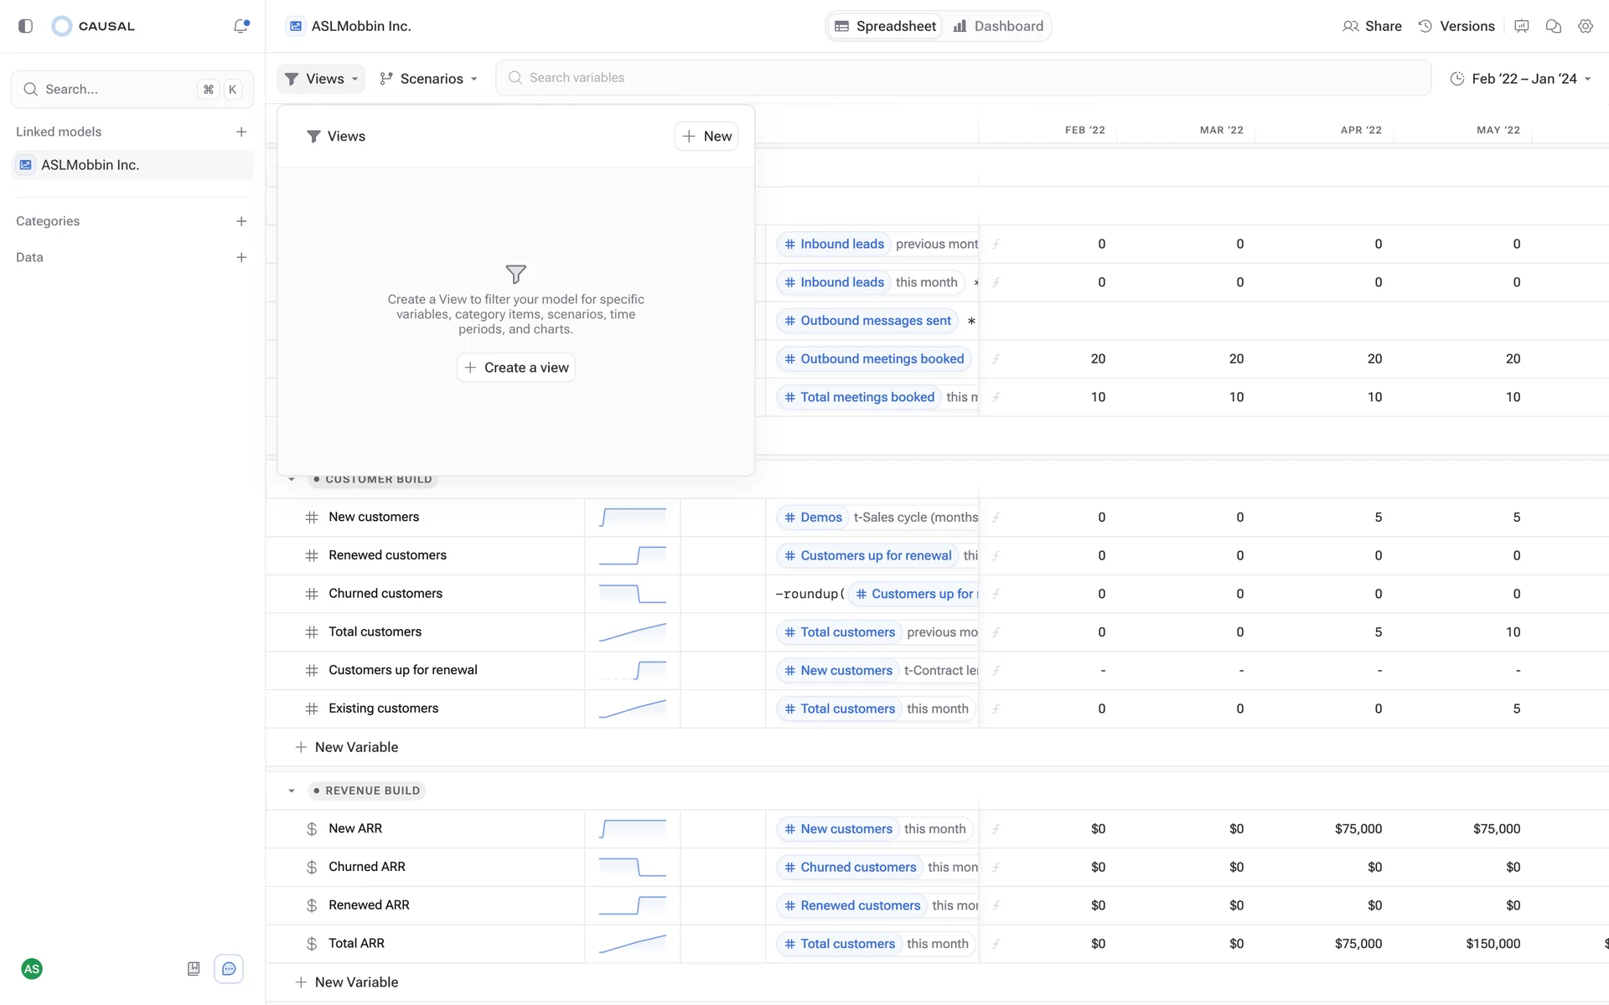
Task: Click the Create a view button
Action: [516, 368]
